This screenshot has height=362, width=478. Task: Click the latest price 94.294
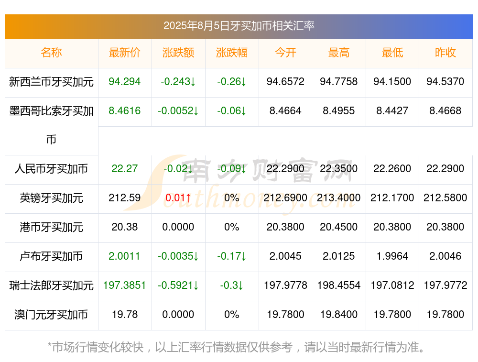pos(124,81)
